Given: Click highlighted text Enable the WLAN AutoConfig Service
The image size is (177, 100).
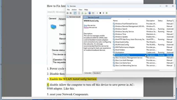Looking at the screenshot, I should point(73,79).
